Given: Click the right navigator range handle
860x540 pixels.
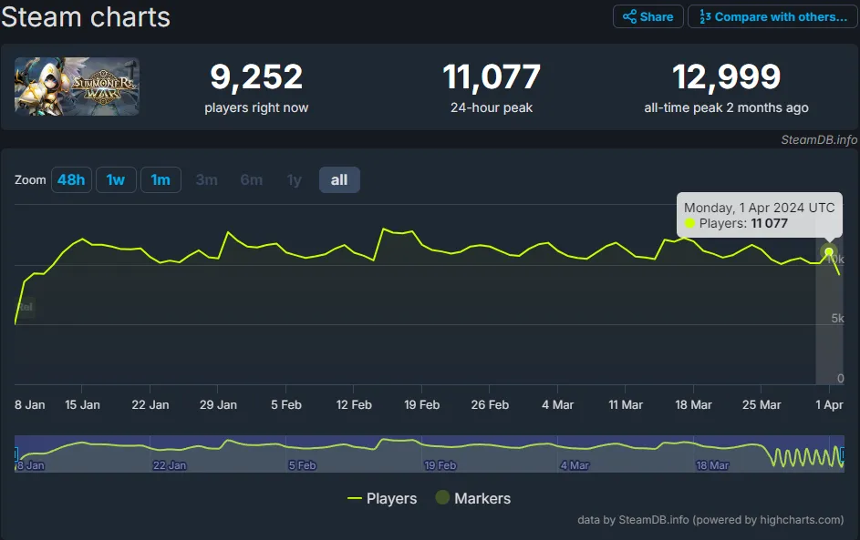Looking at the screenshot, I should 843,453.
